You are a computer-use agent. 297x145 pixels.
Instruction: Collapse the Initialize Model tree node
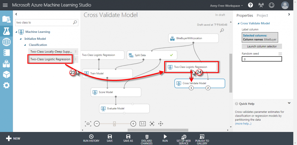(x=21, y=39)
